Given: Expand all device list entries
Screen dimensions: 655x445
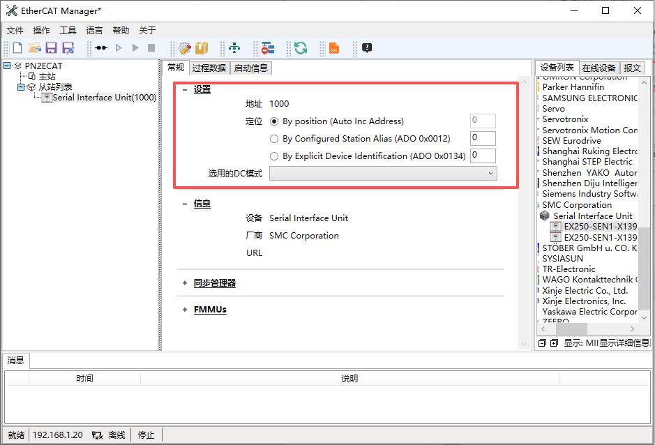Looking at the screenshot, I should pyautogui.click(x=554, y=343).
